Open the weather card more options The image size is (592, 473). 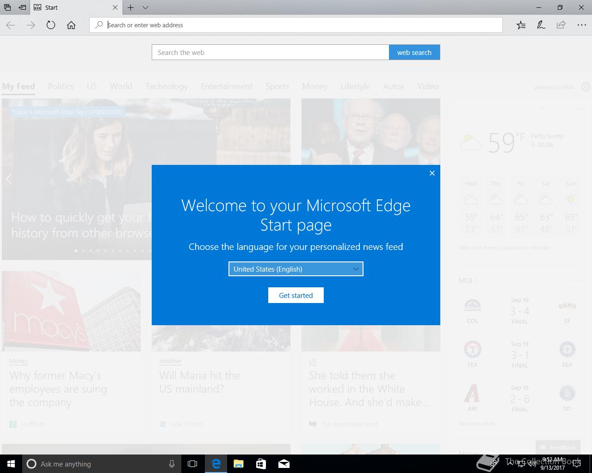(577, 109)
